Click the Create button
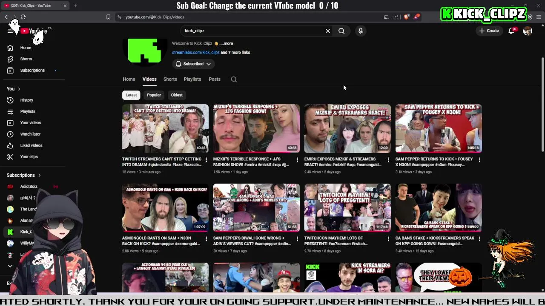The height and width of the screenshot is (306, 545). click(489, 31)
